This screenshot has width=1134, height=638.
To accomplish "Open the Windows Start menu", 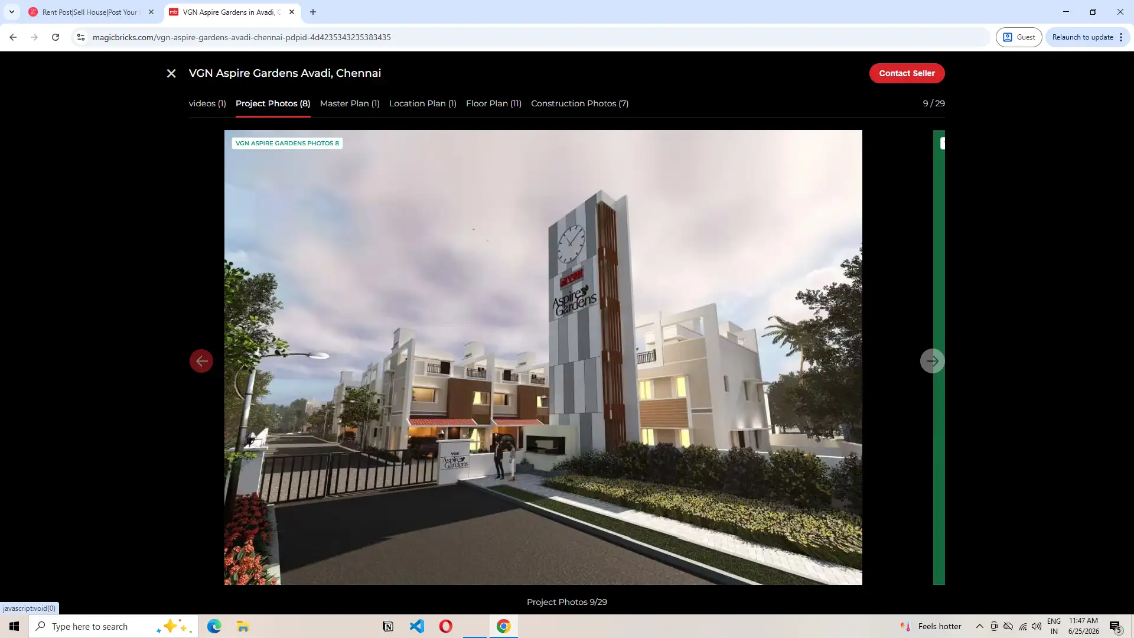I will (14, 626).
